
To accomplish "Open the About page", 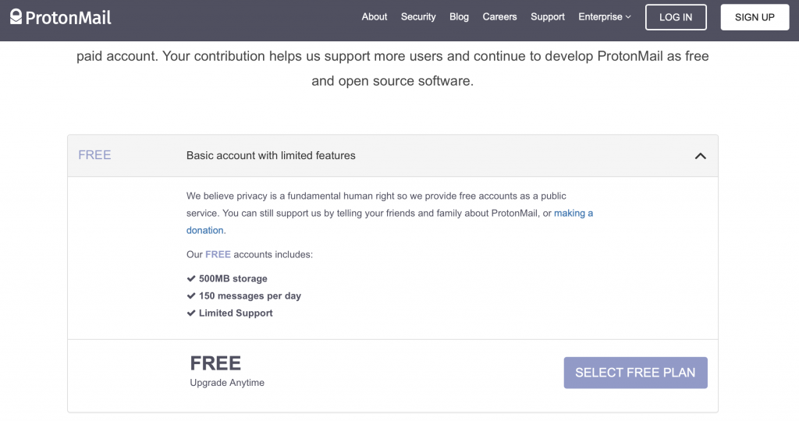I will click(374, 17).
